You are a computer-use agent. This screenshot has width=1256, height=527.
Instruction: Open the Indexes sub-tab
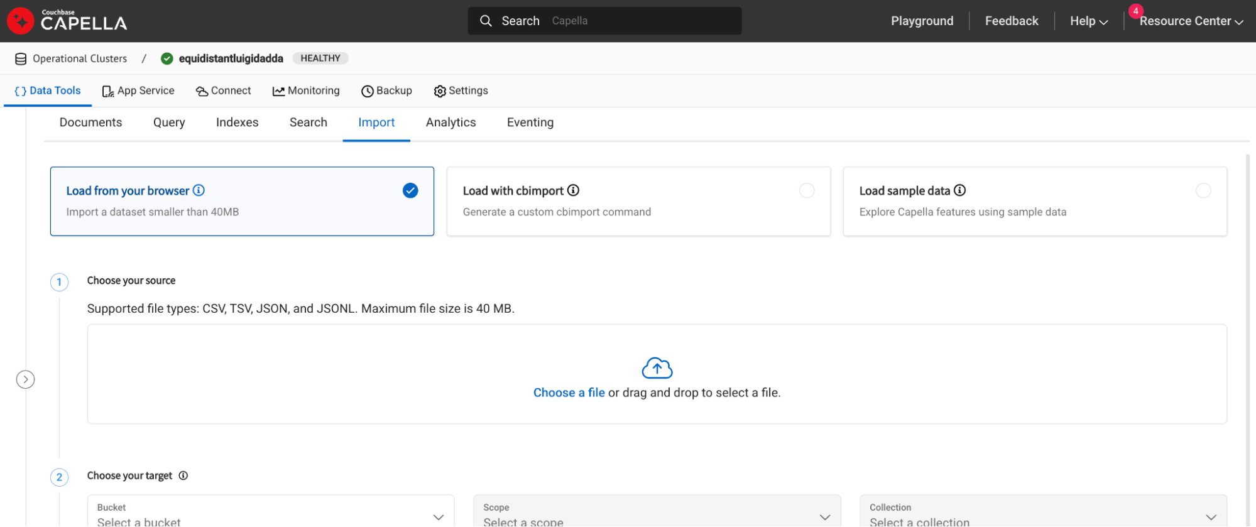[x=237, y=122]
